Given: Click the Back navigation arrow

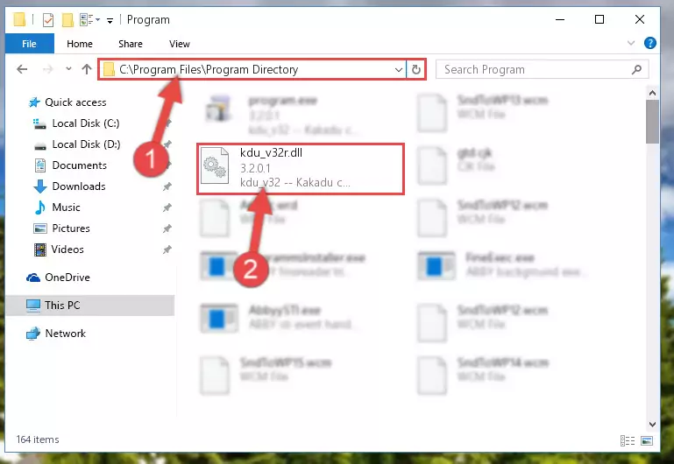Looking at the screenshot, I should tap(22, 69).
